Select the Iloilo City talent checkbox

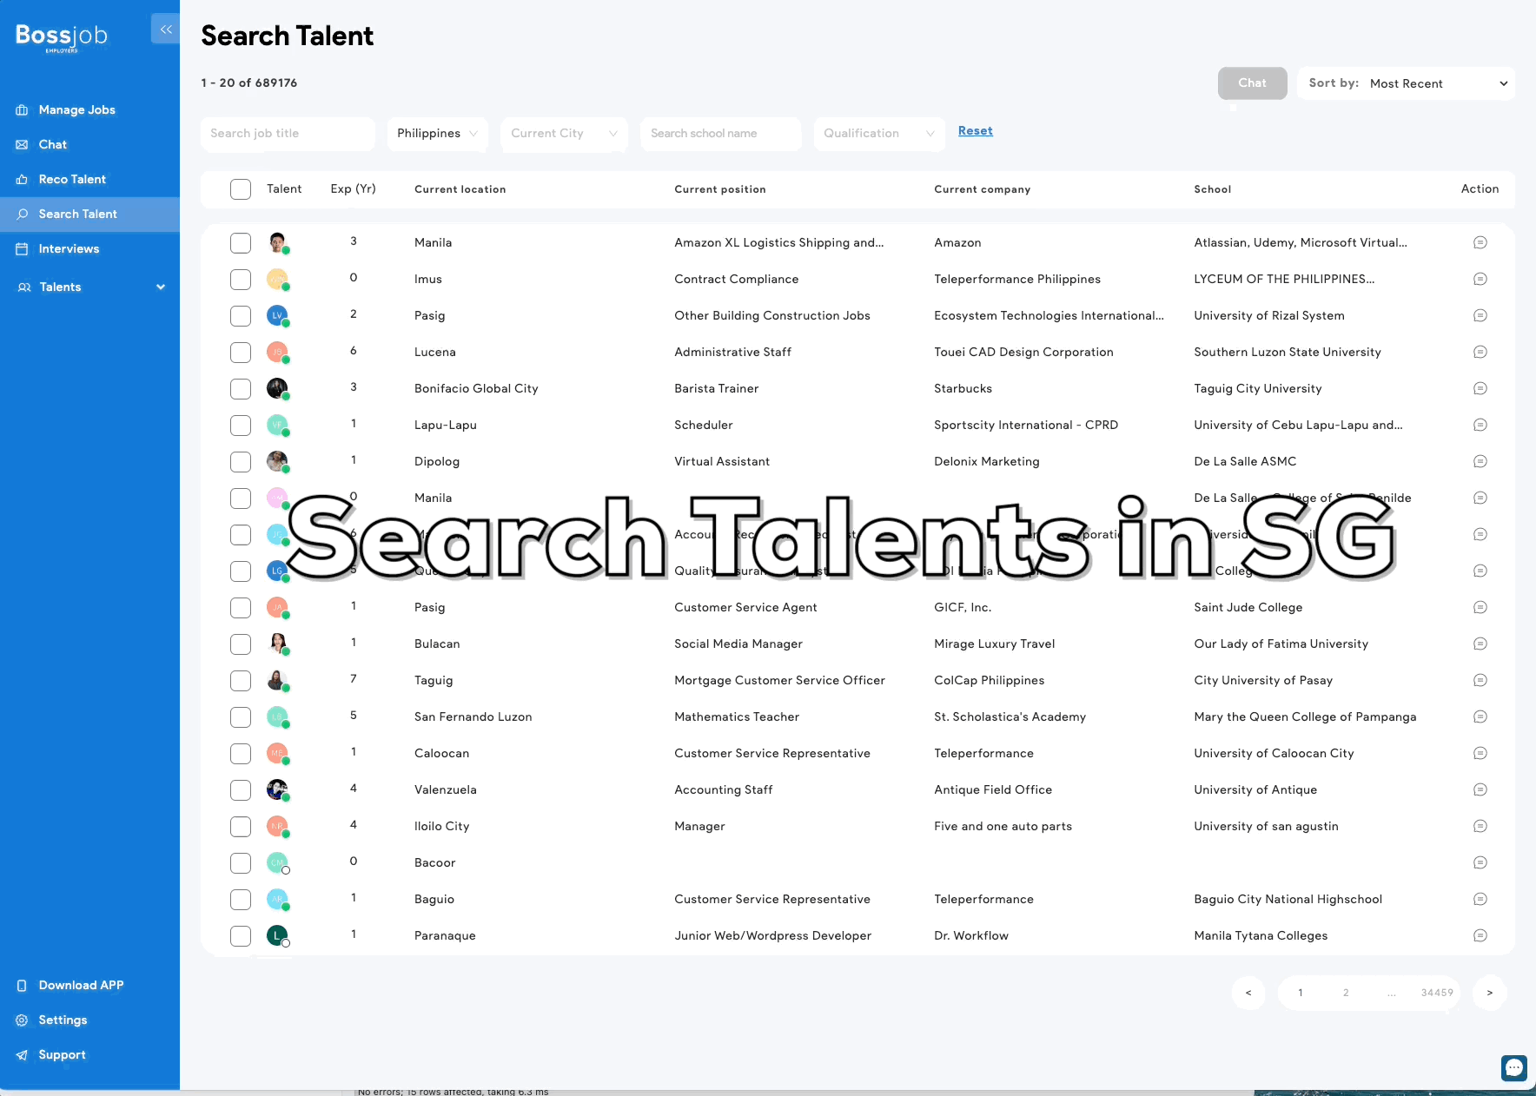241,827
